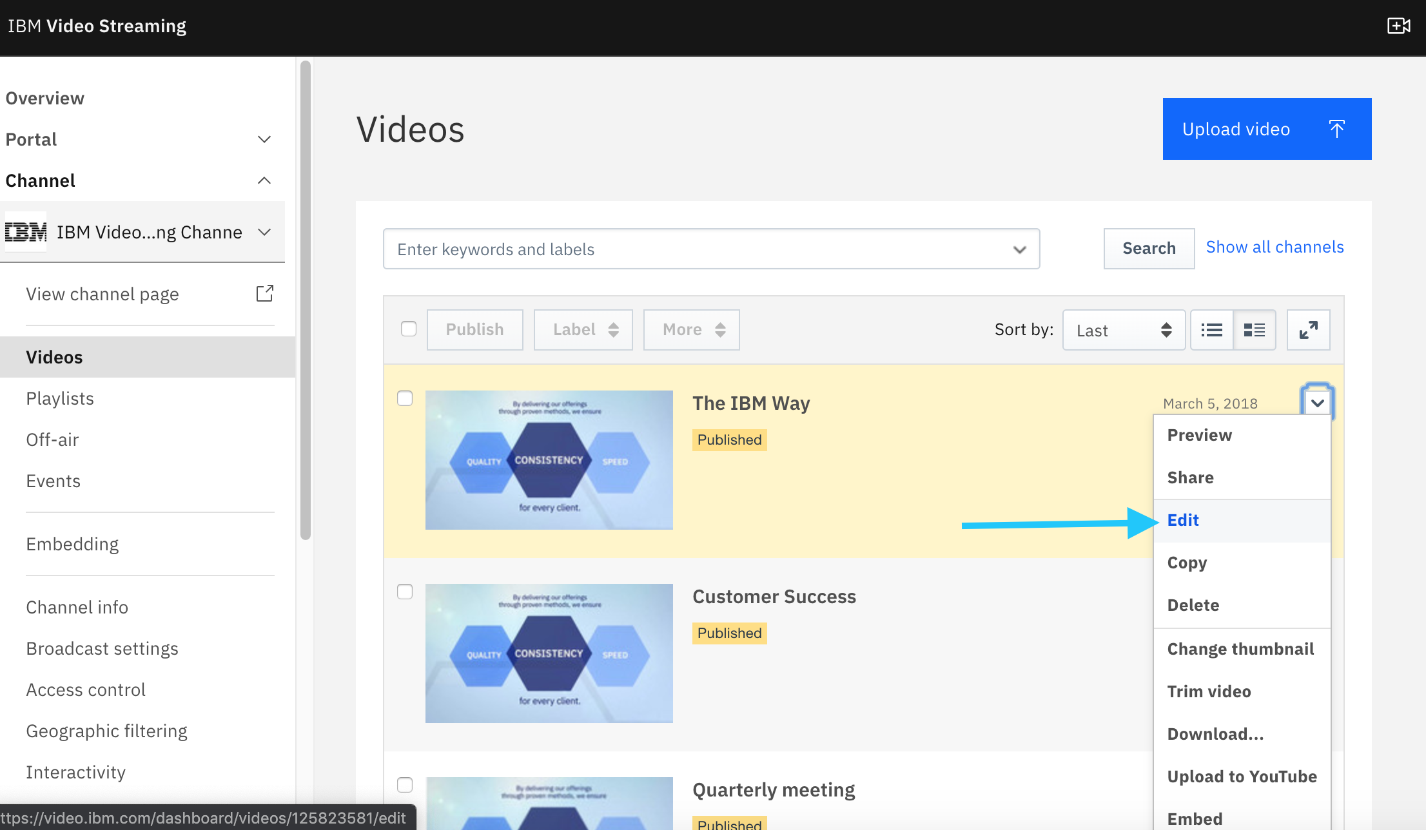The image size is (1426, 830).
Task: Click the March 5, 2018 date
Action: point(1211,403)
